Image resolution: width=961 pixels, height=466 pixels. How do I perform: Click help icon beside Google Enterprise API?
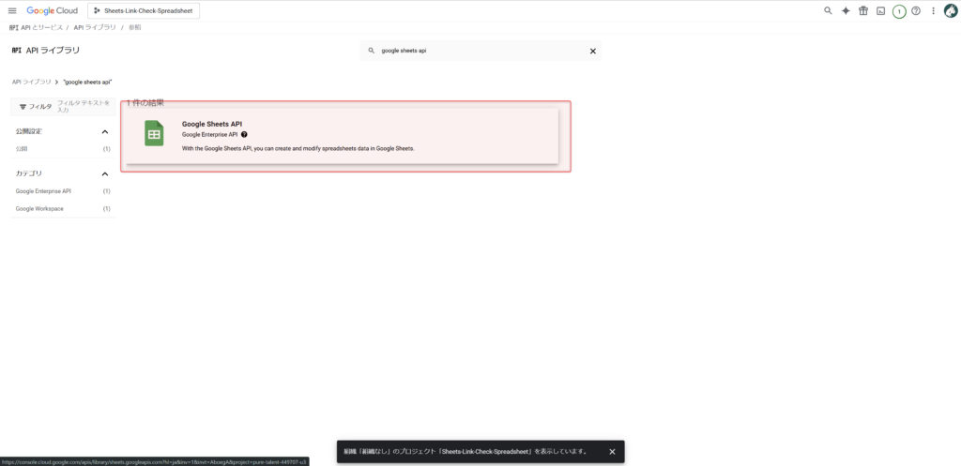244,135
